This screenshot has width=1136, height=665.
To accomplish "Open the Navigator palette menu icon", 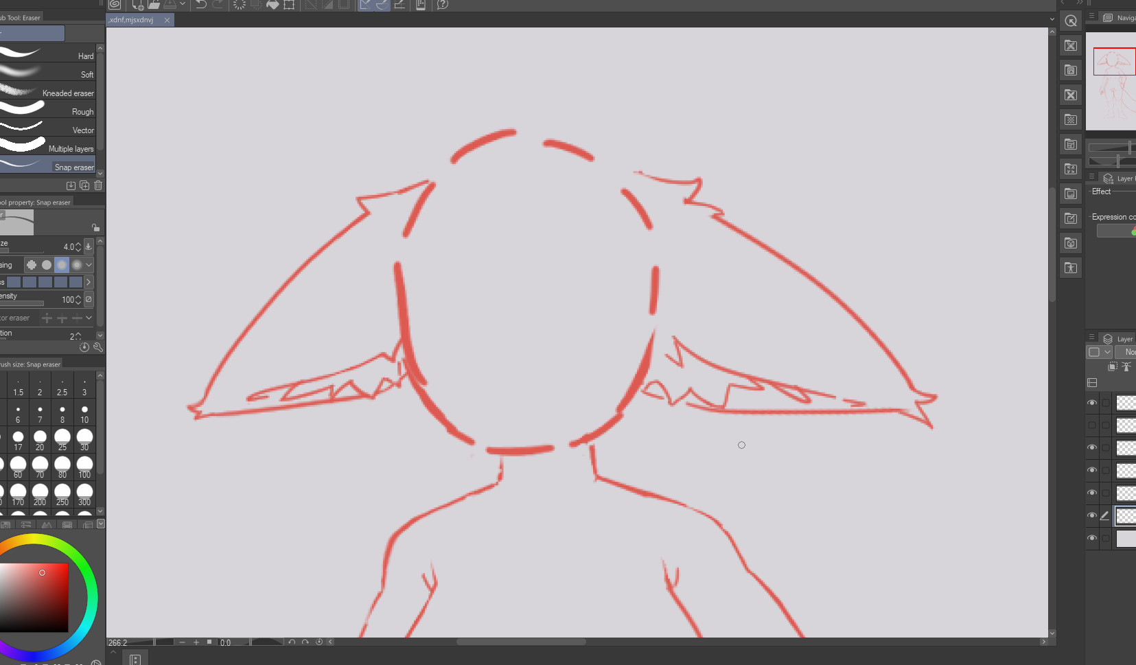I will click(x=1091, y=16).
